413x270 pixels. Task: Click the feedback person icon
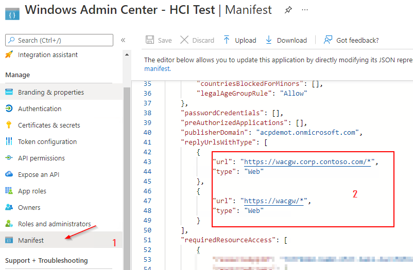click(x=328, y=40)
